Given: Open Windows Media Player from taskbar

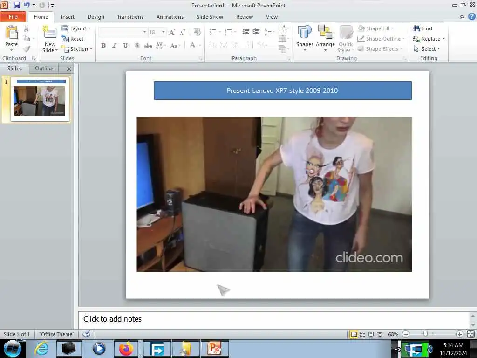Looking at the screenshot, I should click(x=99, y=349).
